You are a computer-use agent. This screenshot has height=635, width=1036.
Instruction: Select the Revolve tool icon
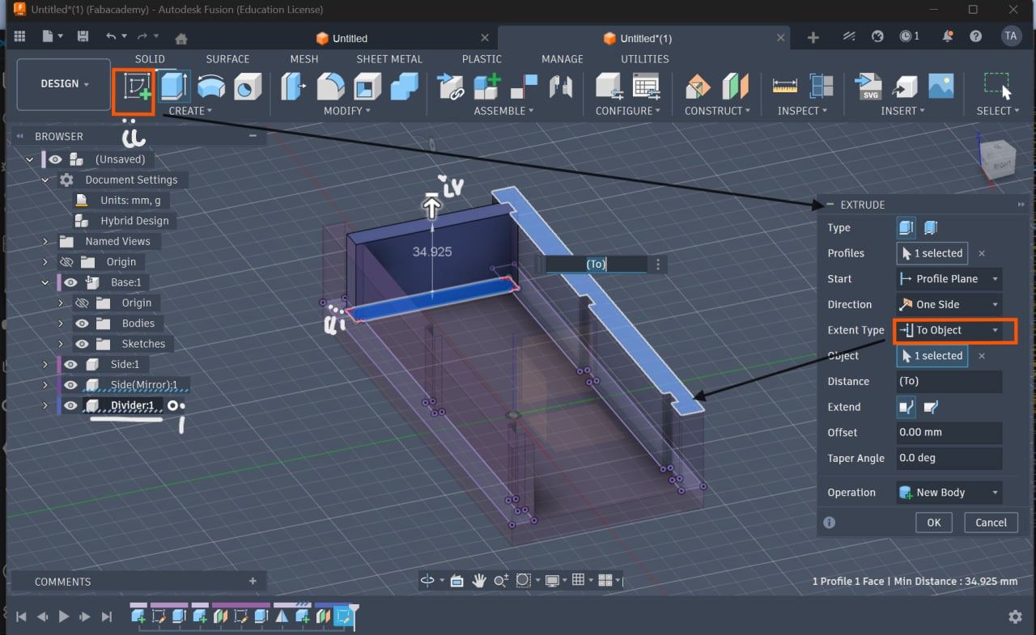tap(210, 86)
